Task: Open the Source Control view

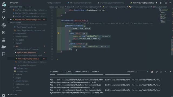Action: coord(4,18)
